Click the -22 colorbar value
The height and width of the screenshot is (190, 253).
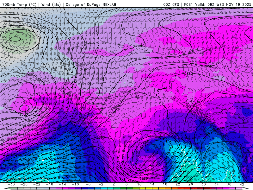pos(37,184)
